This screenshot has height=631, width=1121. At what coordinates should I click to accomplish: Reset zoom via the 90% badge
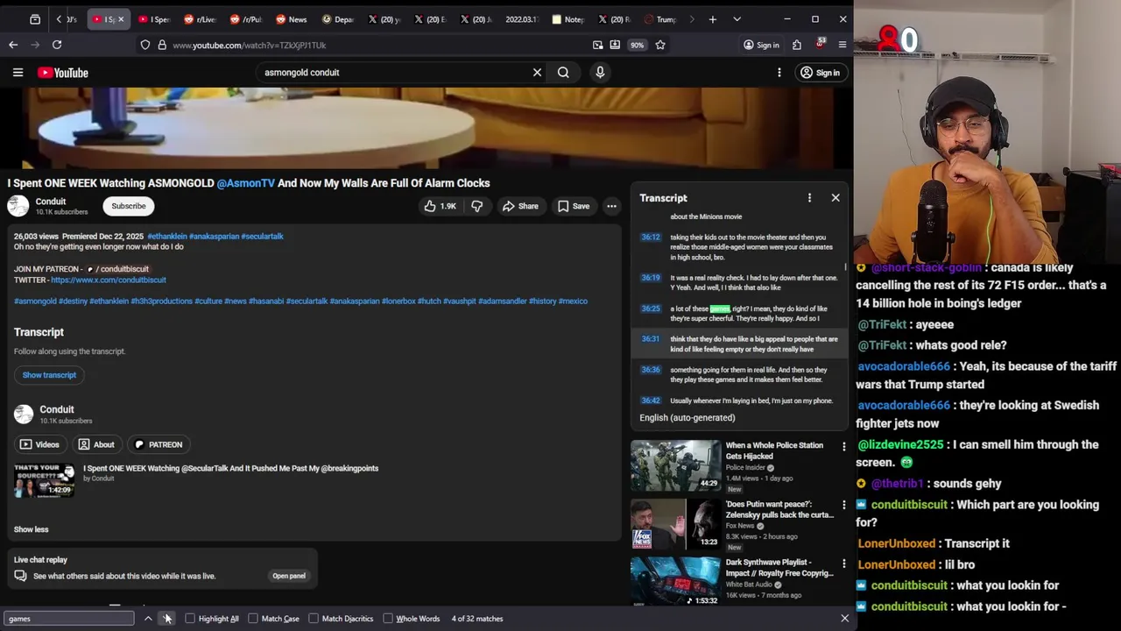pos(637,45)
